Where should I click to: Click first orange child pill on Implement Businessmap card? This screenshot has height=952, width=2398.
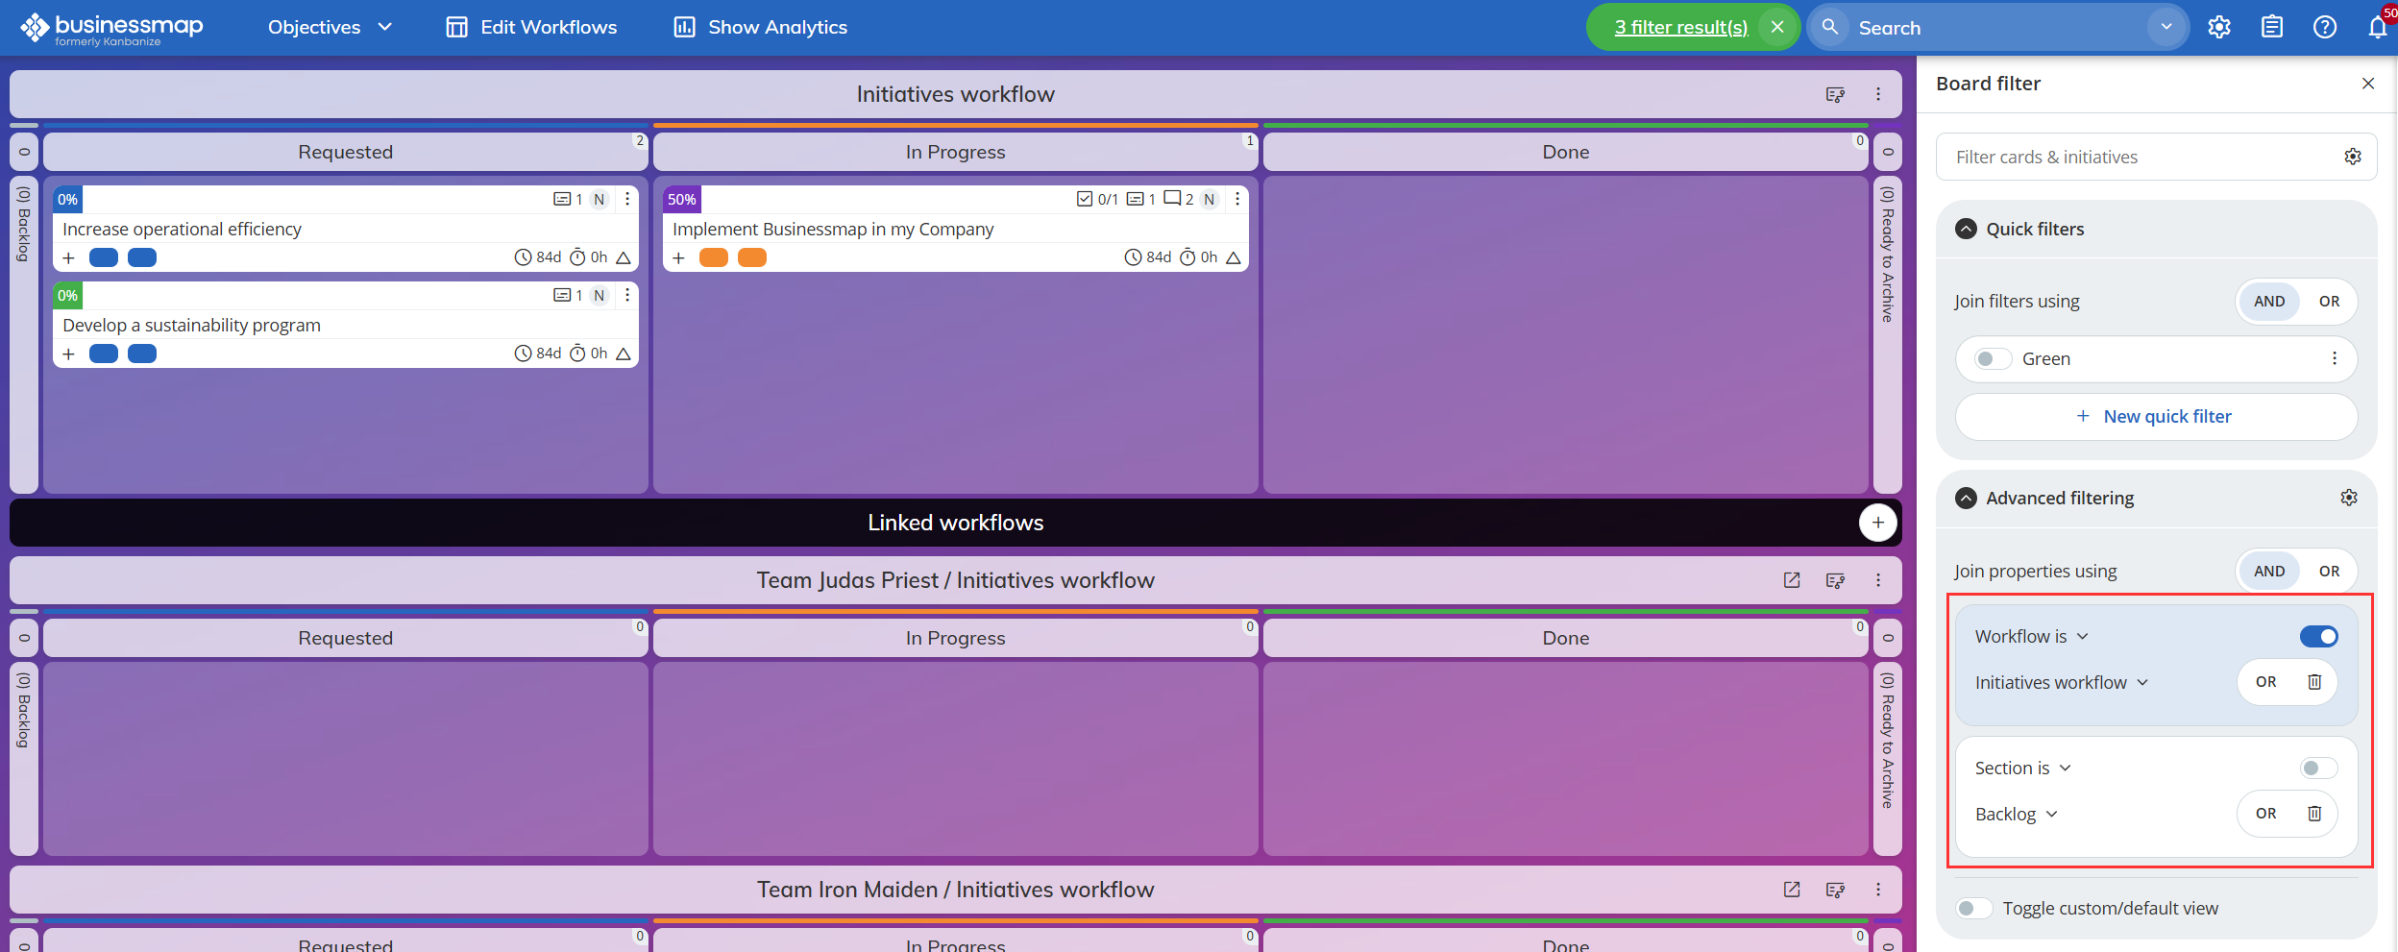(x=713, y=257)
